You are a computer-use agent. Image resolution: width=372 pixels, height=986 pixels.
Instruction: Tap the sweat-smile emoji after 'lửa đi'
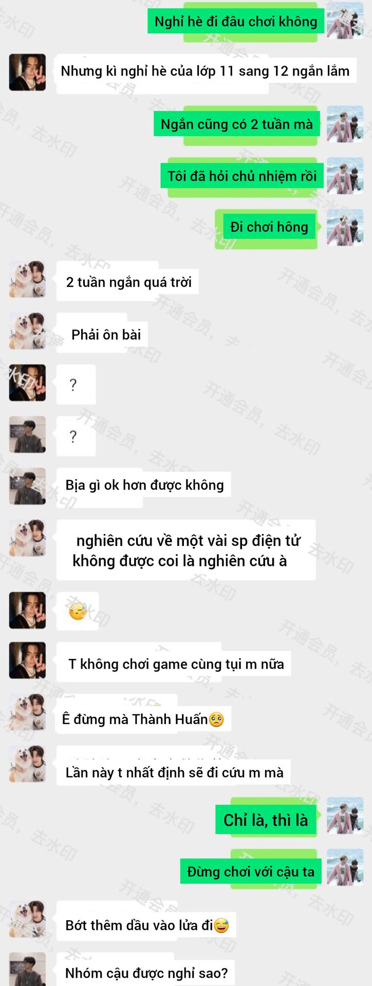click(x=221, y=926)
